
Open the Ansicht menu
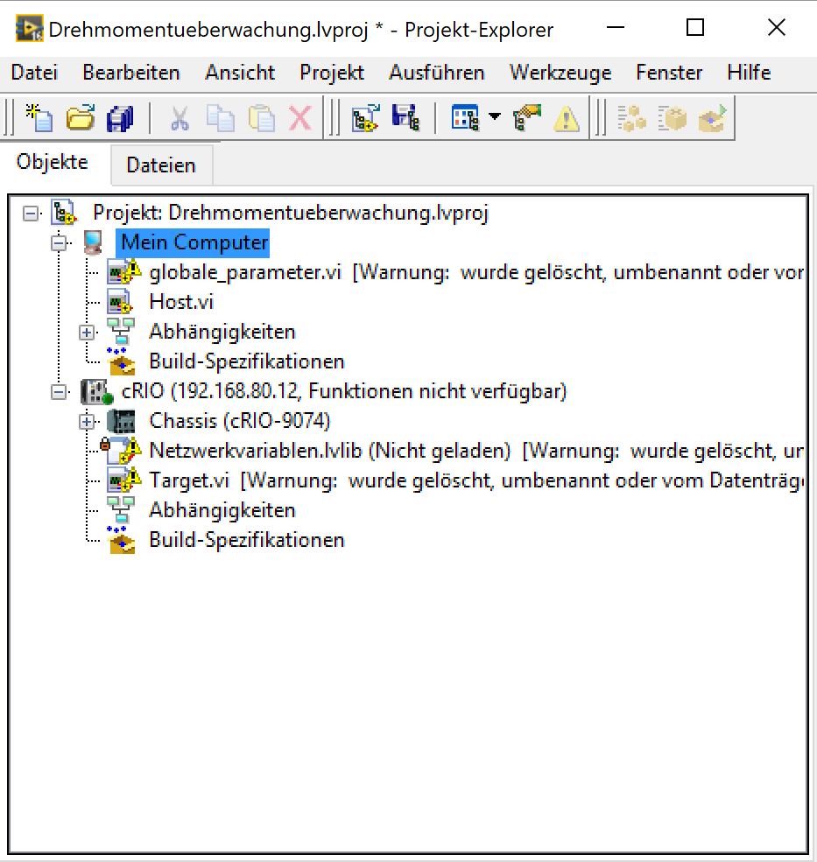pyautogui.click(x=240, y=73)
